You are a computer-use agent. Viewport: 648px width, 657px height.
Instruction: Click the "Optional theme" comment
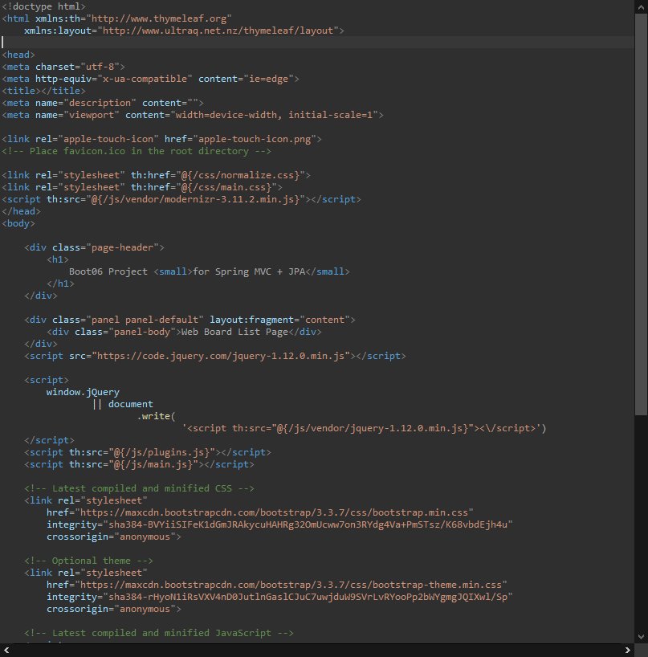[89, 561]
